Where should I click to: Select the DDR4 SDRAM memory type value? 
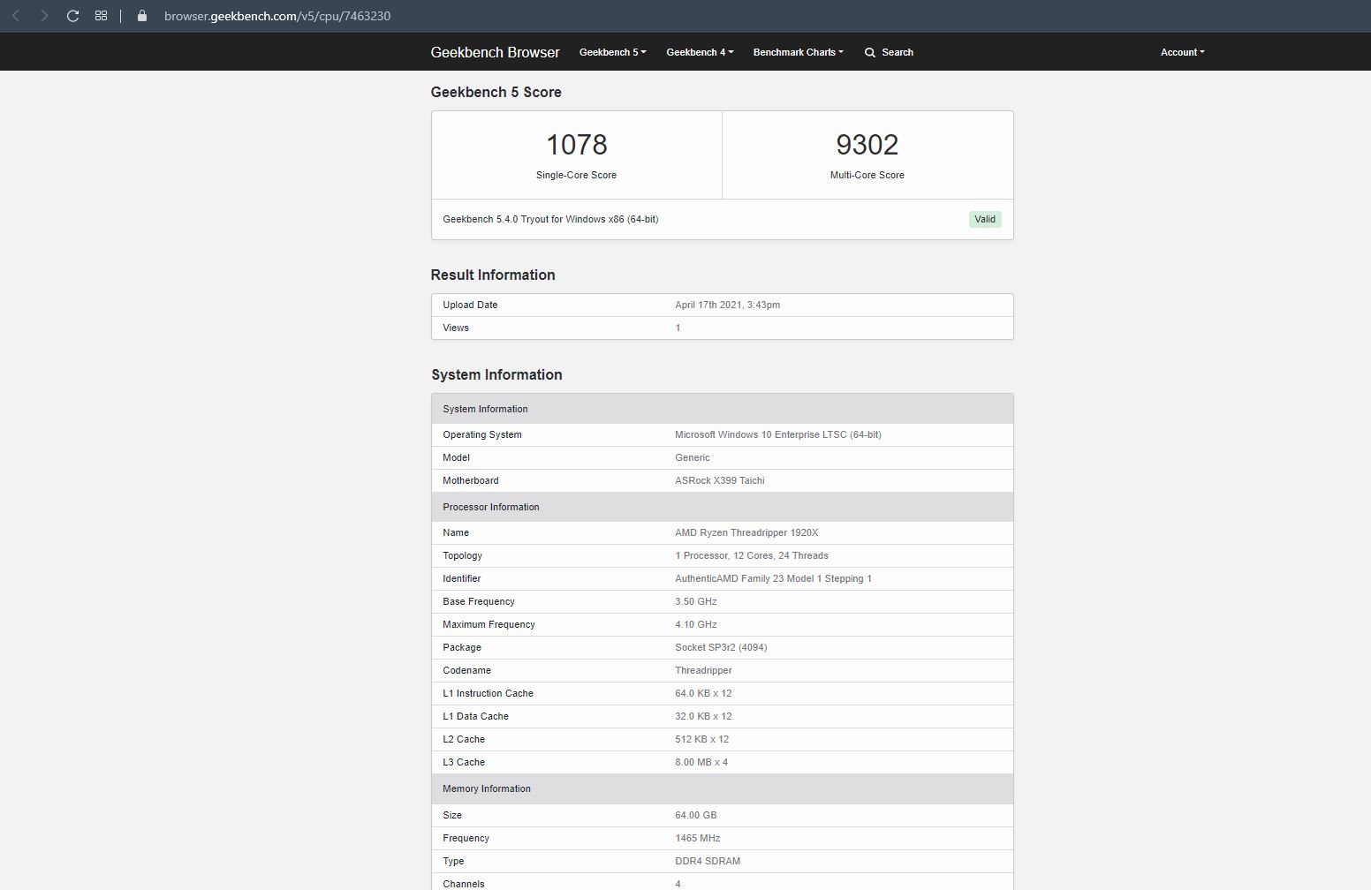pyautogui.click(x=708, y=861)
